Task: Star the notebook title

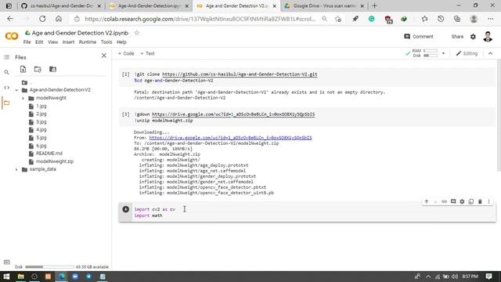Action: 137,33
